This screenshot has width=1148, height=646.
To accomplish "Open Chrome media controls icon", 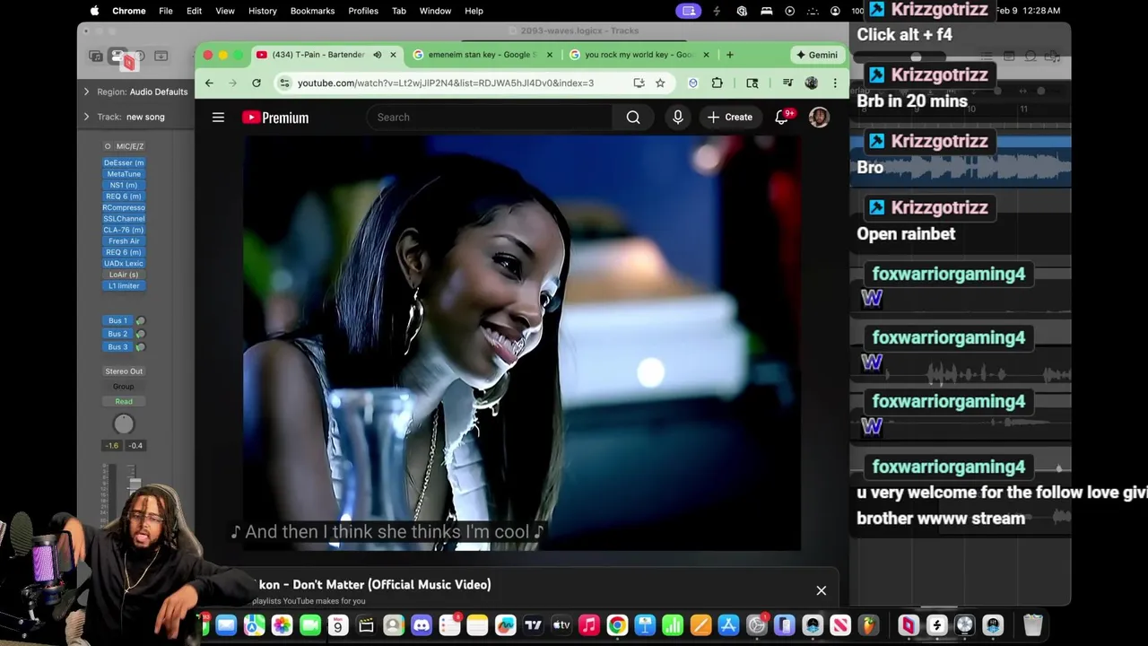I will point(787,83).
